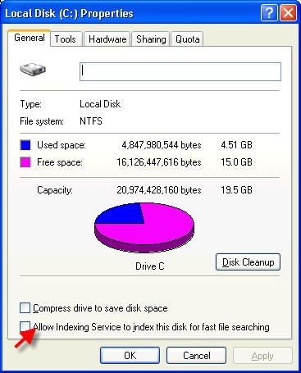Confirm with the OK button

[130, 356]
